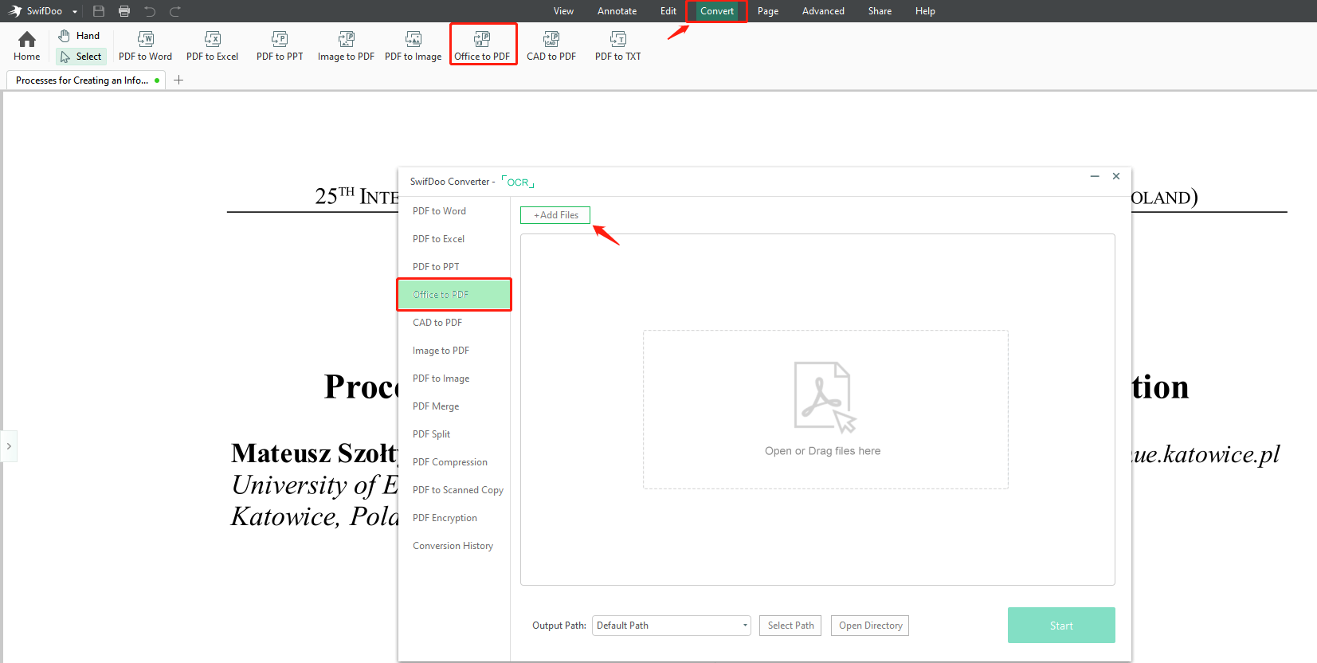Choose PDF to TXT toolbar icon
This screenshot has width=1317, height=663.
click(x=617, y=45)
